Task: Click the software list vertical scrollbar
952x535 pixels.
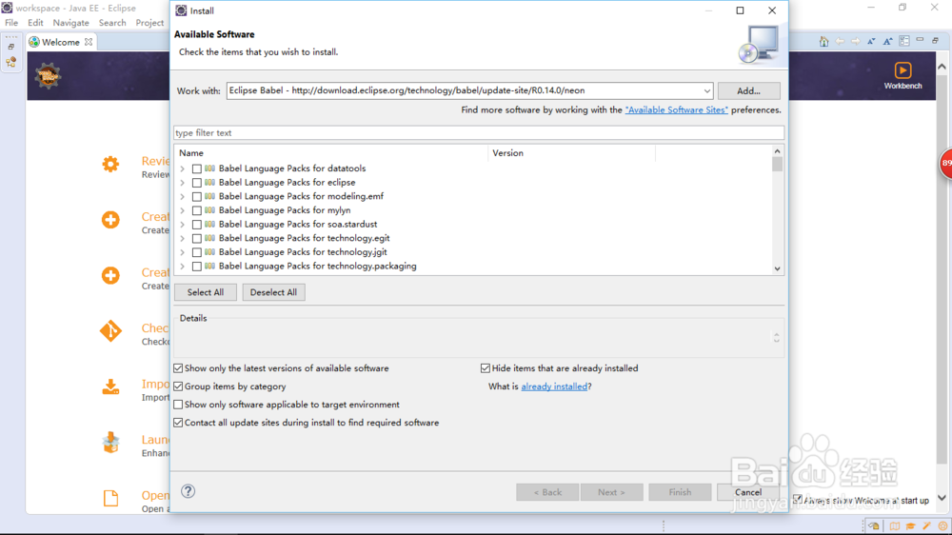Action: 778,209
